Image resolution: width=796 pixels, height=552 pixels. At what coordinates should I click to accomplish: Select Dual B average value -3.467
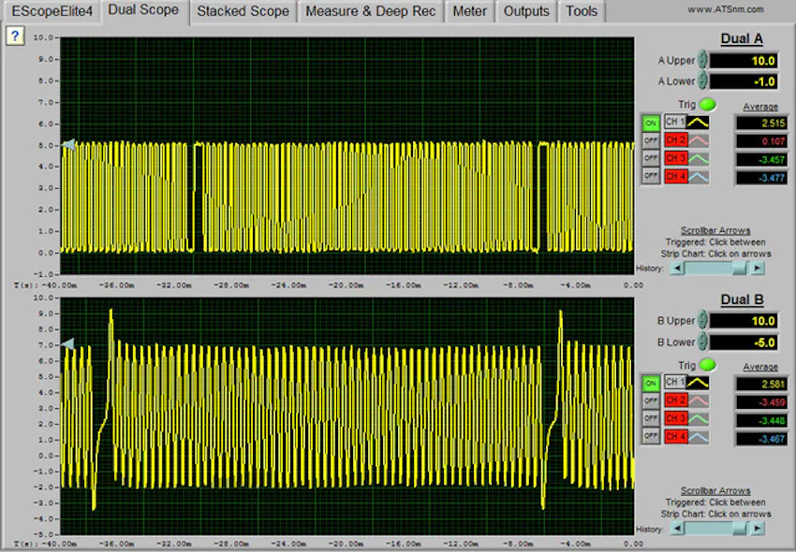click(761, 439)
